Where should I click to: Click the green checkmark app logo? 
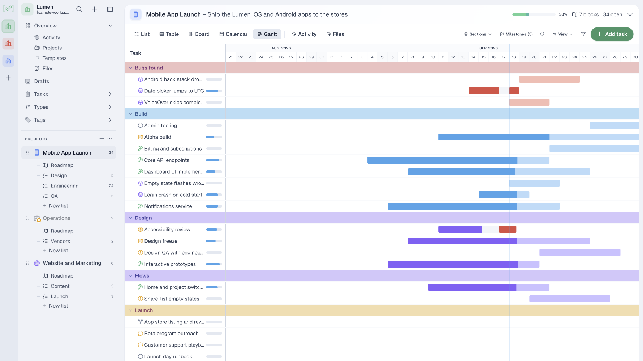coord(8,8)
